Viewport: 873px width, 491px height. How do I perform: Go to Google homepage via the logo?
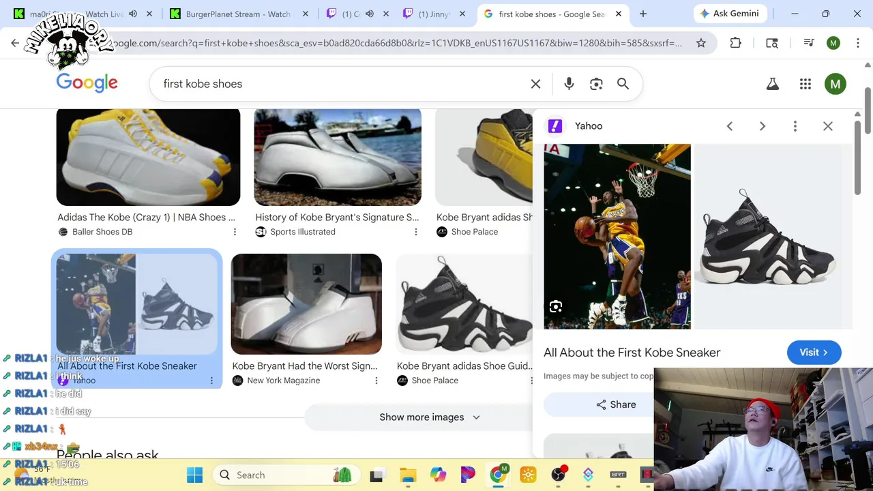click(87, 83)
